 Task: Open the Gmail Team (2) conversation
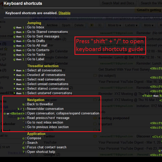[x=55, y=39]
